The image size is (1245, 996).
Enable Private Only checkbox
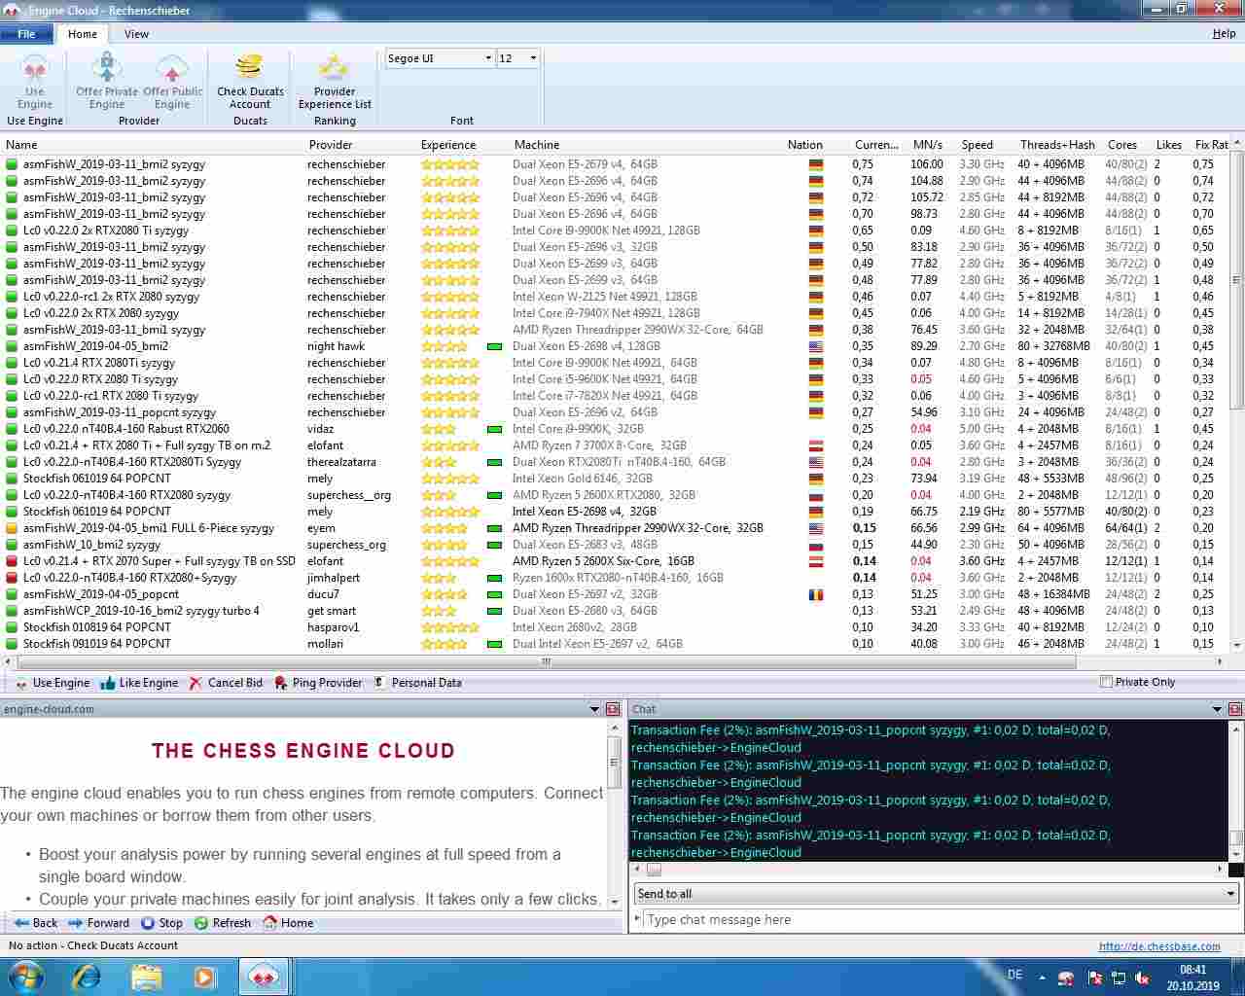click(x=1106, y=682)
